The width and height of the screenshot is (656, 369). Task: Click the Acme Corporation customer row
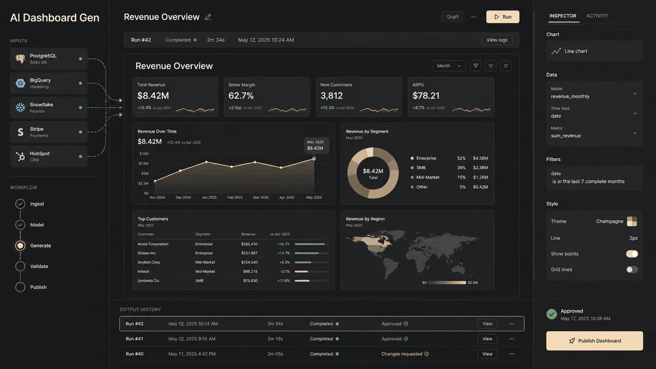233,244
